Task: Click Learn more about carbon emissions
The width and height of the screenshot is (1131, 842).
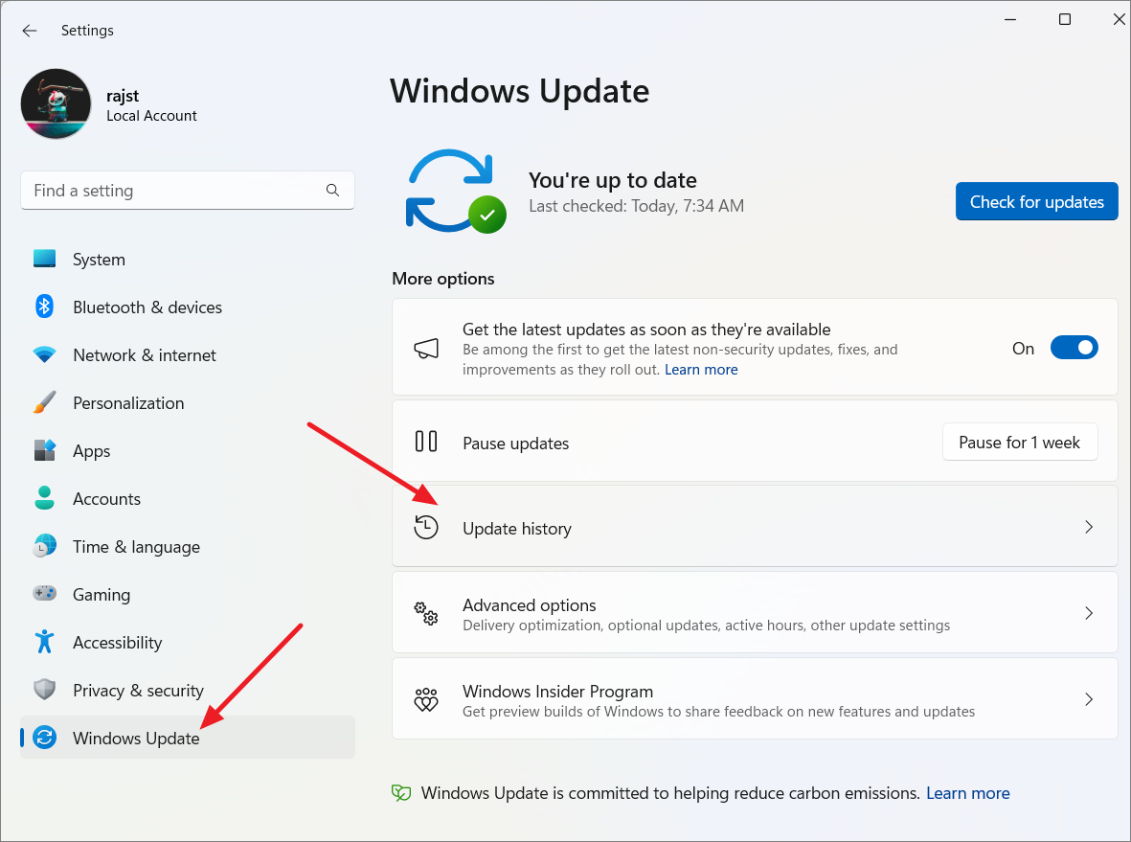Action: coord(968,794)
